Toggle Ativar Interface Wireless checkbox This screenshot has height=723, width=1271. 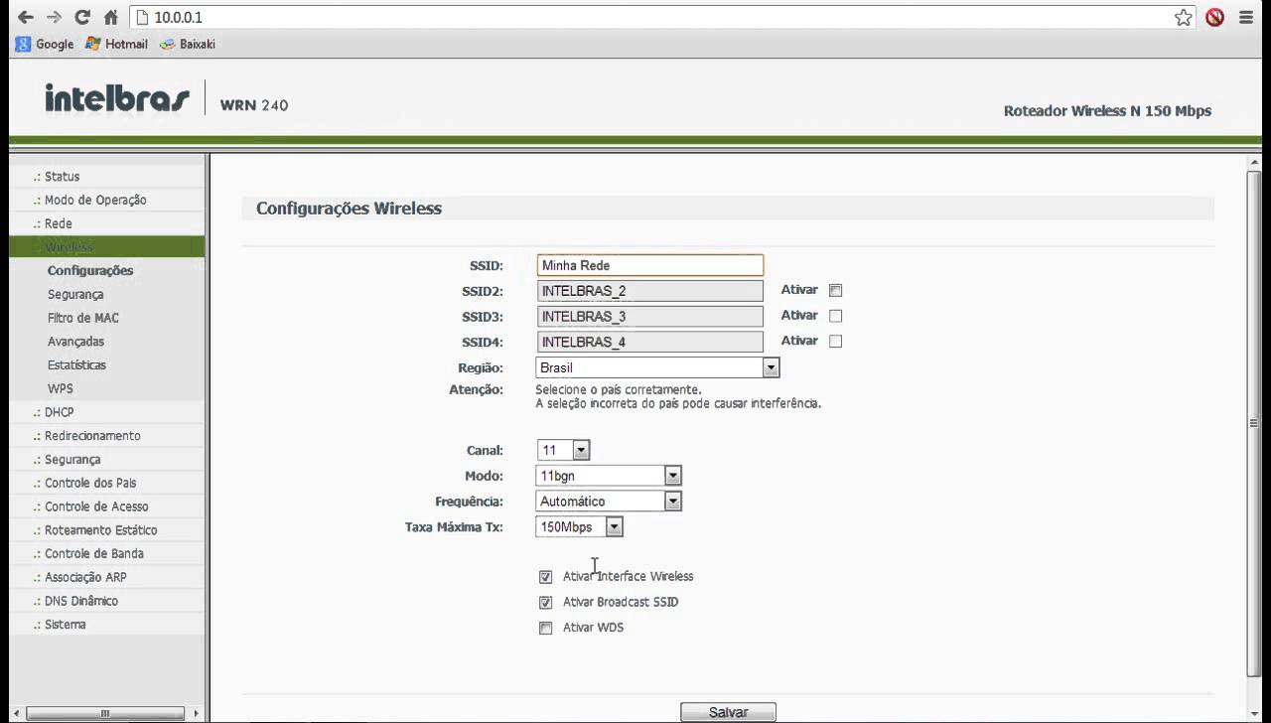(545, 577)
